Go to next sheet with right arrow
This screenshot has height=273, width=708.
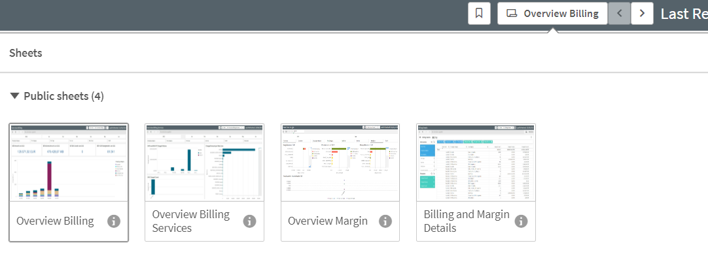point(642,13)
